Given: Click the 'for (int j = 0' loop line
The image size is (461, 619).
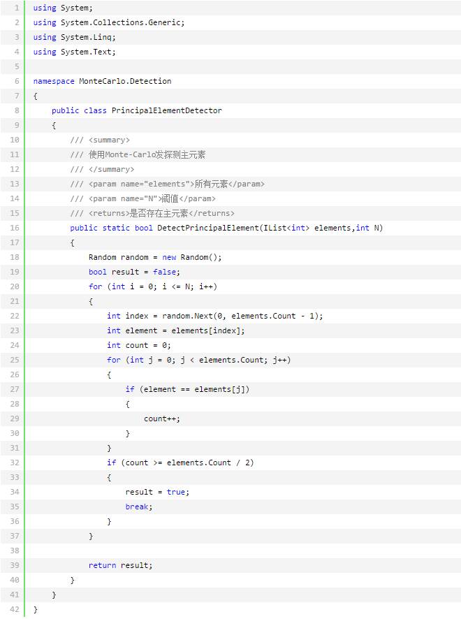Looking at the screenshot, I should [198, 360].
